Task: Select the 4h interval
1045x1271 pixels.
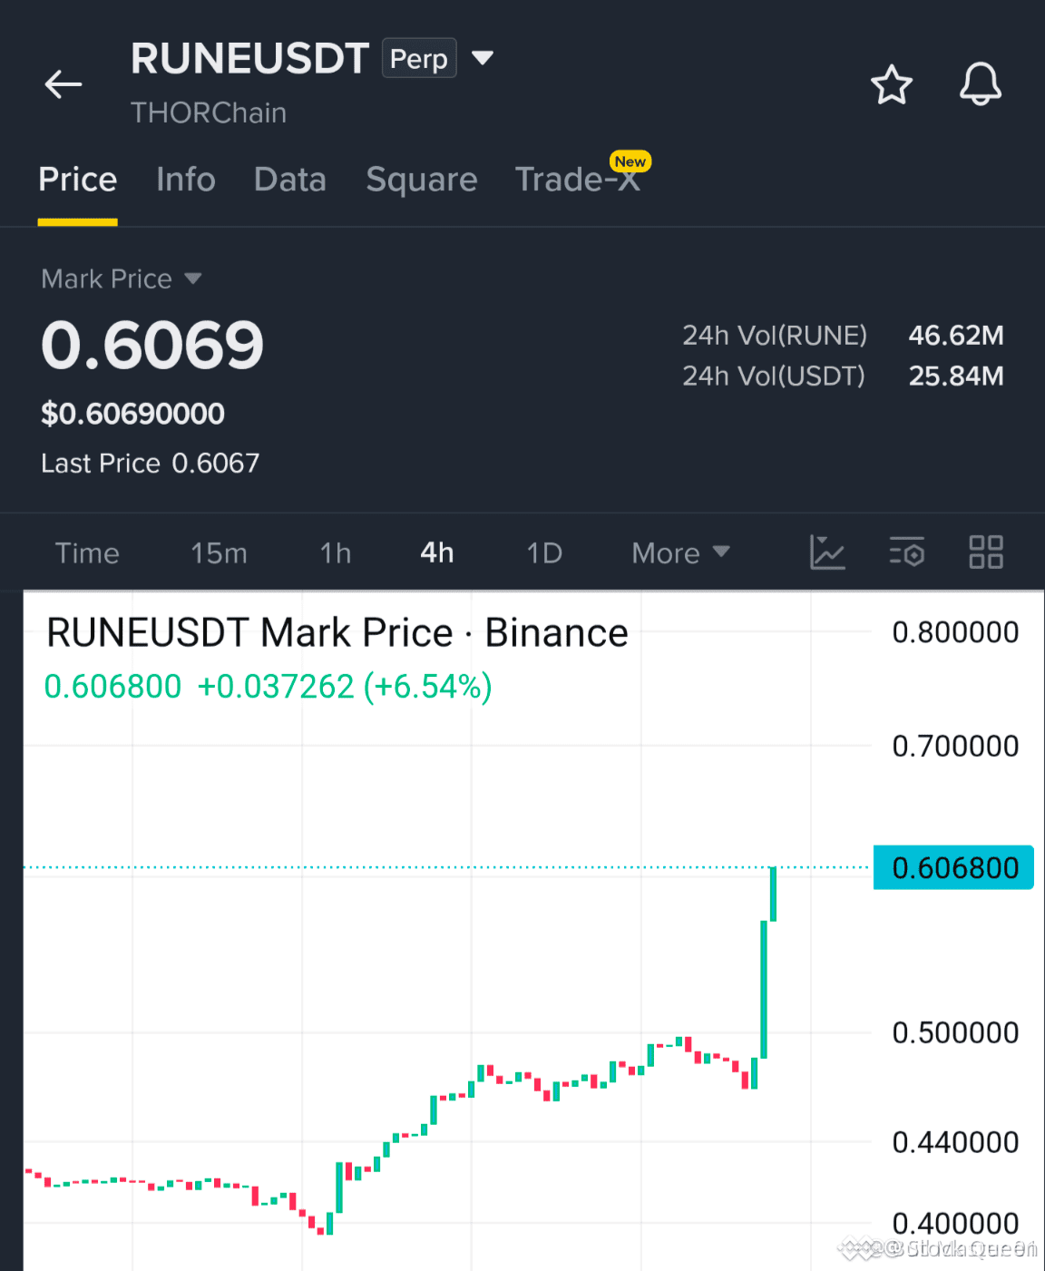Action: (437, 552)
